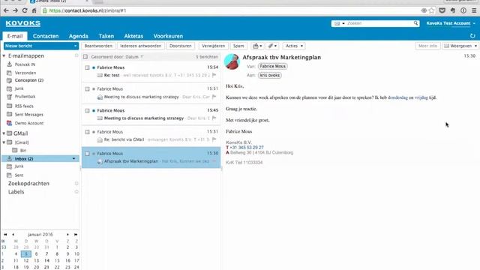Open Nieuw bericht dropdown arrow

75,46
